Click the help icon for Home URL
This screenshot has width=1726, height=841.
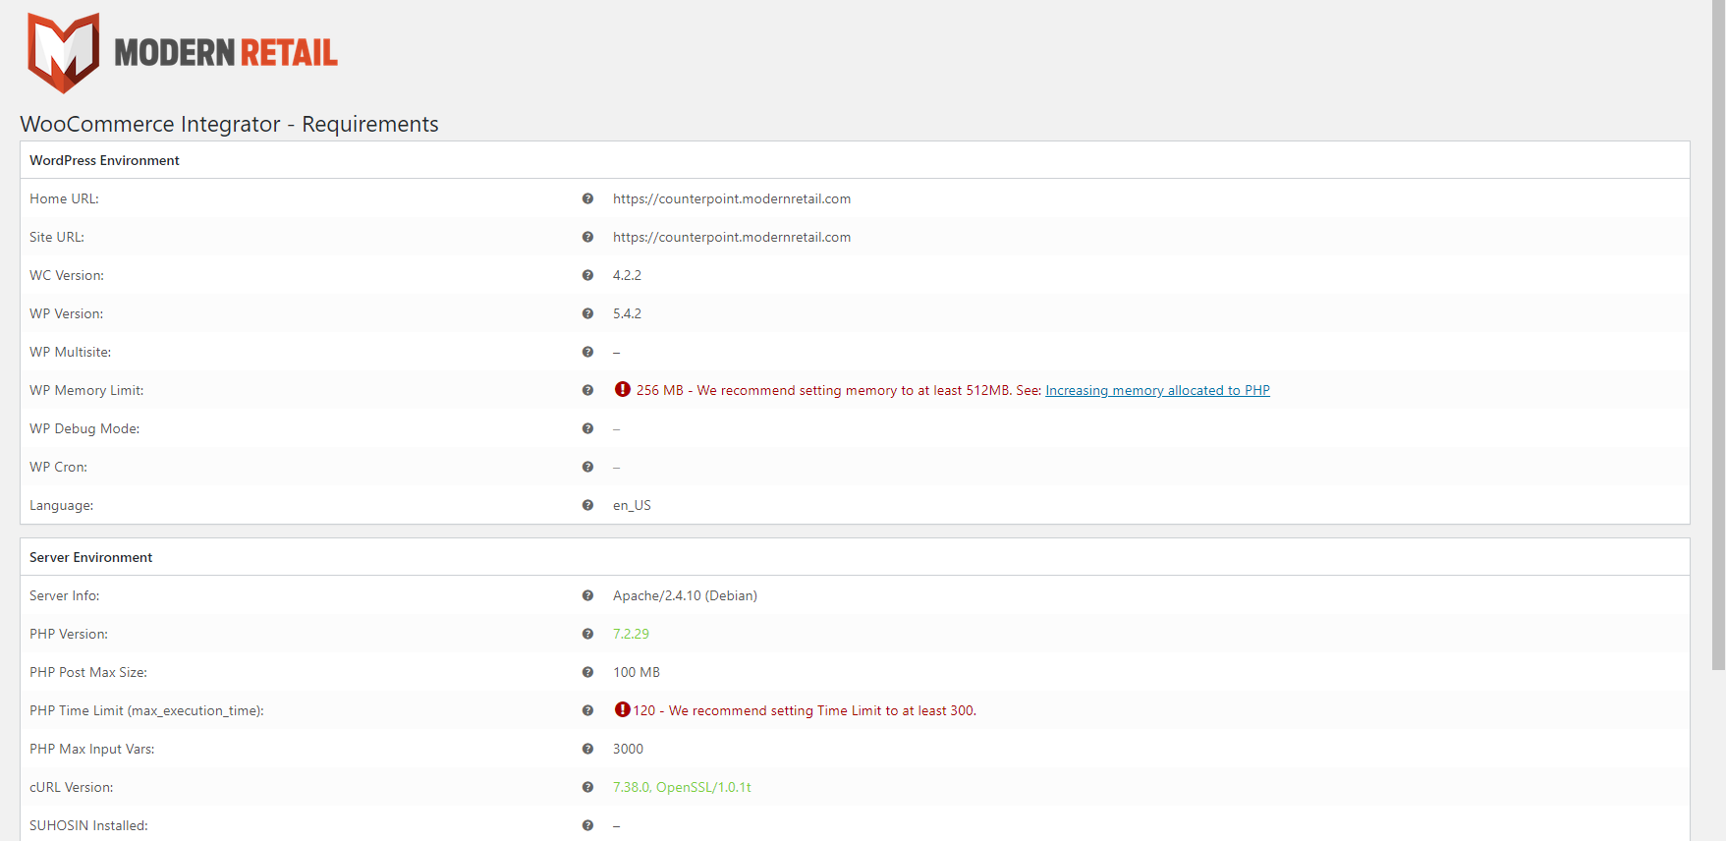587,198
